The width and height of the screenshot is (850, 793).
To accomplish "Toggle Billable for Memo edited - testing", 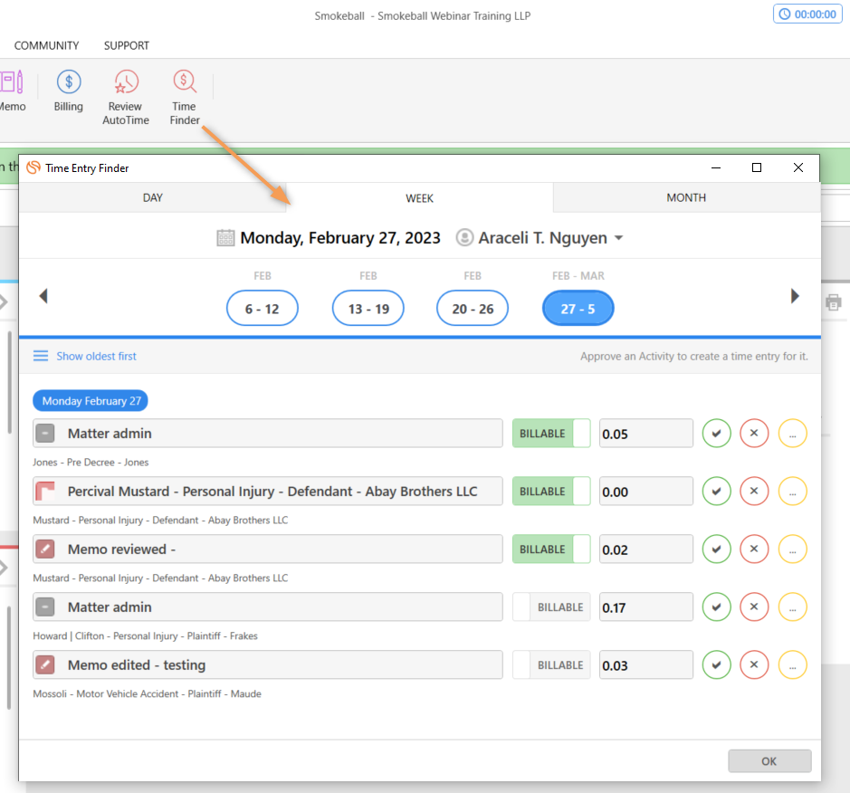I will tap(551, 665).
